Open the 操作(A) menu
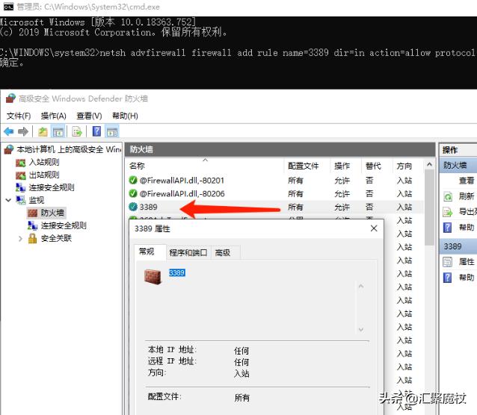477x415 pixels. coord(54,116)
